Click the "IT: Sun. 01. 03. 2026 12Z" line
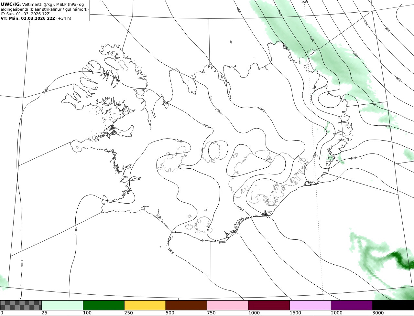Screen dimensions: 414x316 point(25,14)
